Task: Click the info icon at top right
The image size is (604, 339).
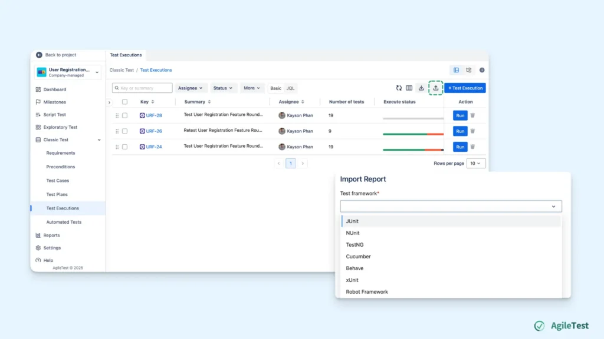Action: tap(482, 70)
